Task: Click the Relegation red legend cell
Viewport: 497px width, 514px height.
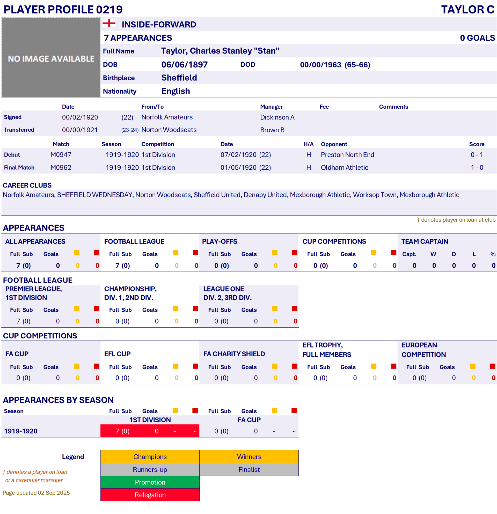Action: tap(150, 495)
